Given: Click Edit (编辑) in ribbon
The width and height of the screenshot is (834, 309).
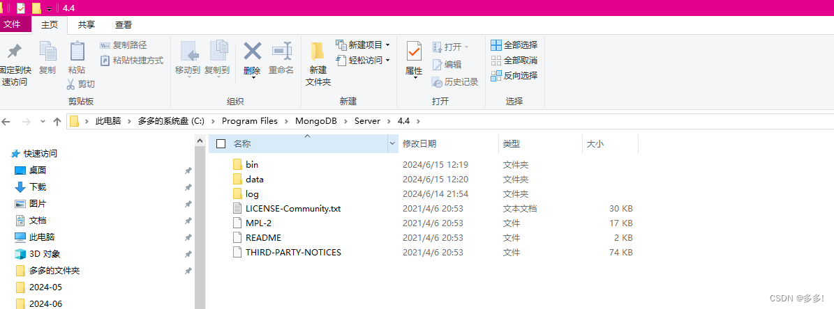Looking at the screenshot, I should pyautogui.click(x=447, y=65).
